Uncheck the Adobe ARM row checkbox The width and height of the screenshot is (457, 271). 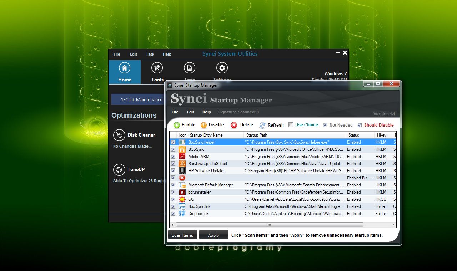(x=173, y=157)
